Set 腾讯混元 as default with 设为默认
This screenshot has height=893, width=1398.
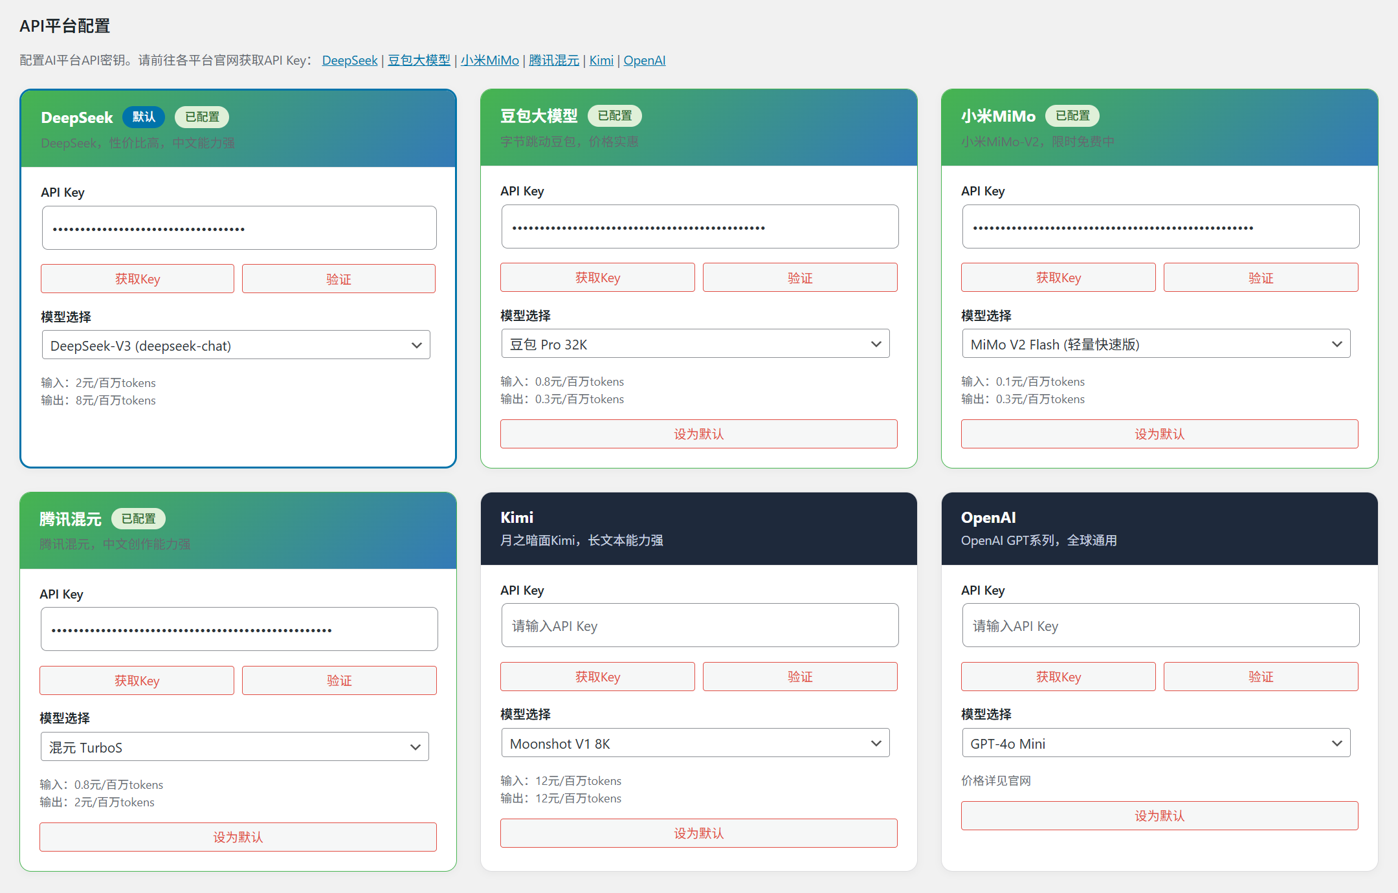click(x=238, y=837)
